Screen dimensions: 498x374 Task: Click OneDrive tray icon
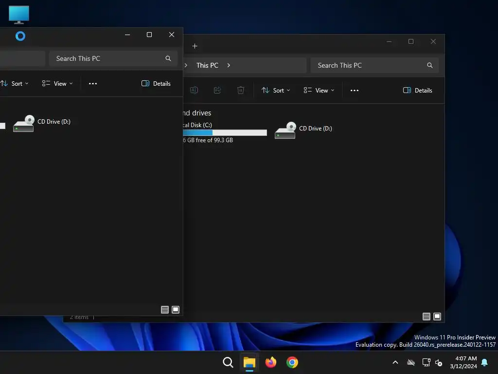coord(411,362)
